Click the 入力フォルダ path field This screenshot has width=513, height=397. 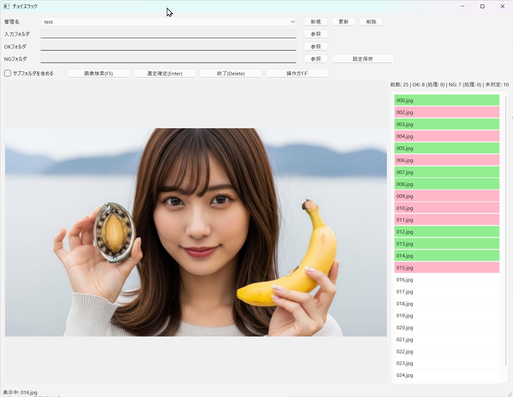point(168,34)
